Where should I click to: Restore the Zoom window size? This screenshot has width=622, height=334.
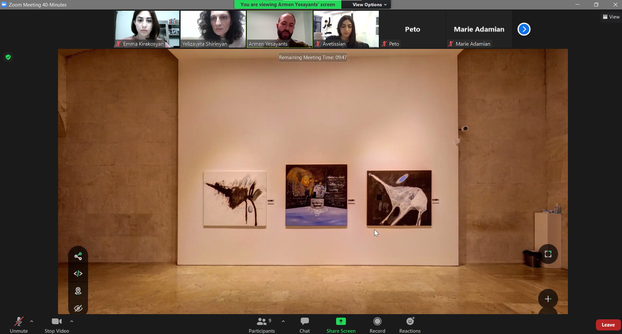tap(596, 5)
